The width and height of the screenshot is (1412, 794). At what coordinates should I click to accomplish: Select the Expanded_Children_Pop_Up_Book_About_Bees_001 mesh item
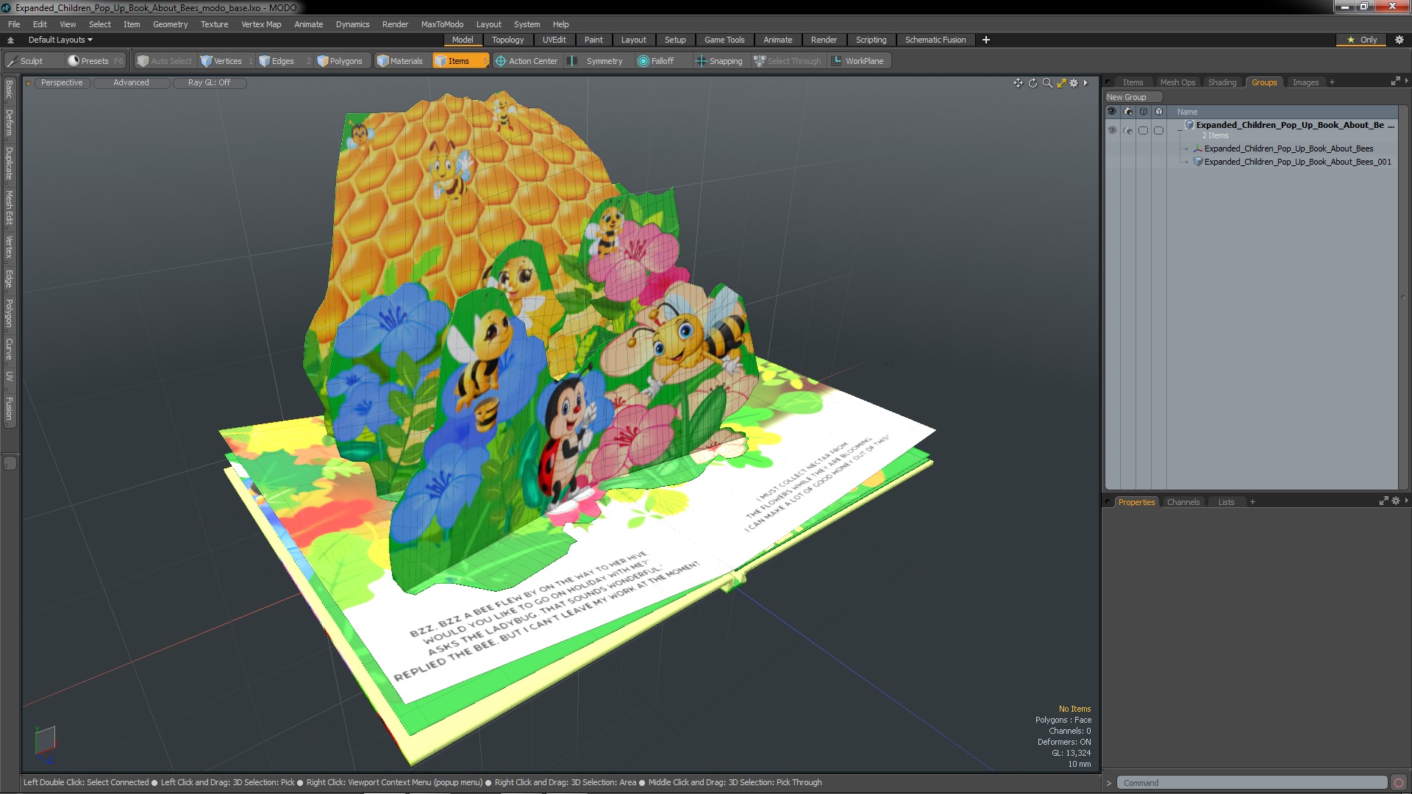click(1297, 162)
